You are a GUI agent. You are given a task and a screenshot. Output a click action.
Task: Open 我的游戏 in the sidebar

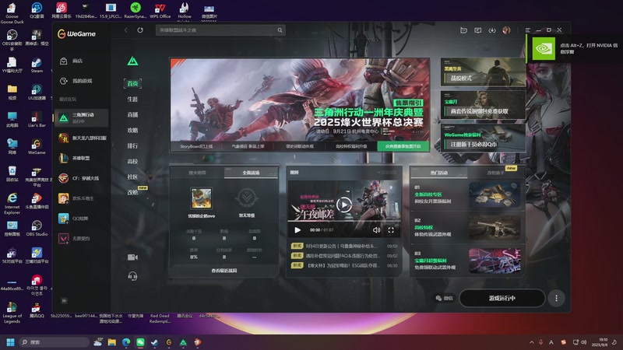(81, 81)
